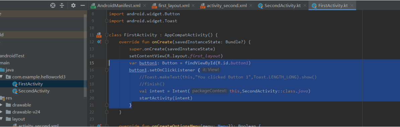Click the commented Toast.makeText line 17
The width and height of the screenshot is (400, 127).
click(228, 77)
